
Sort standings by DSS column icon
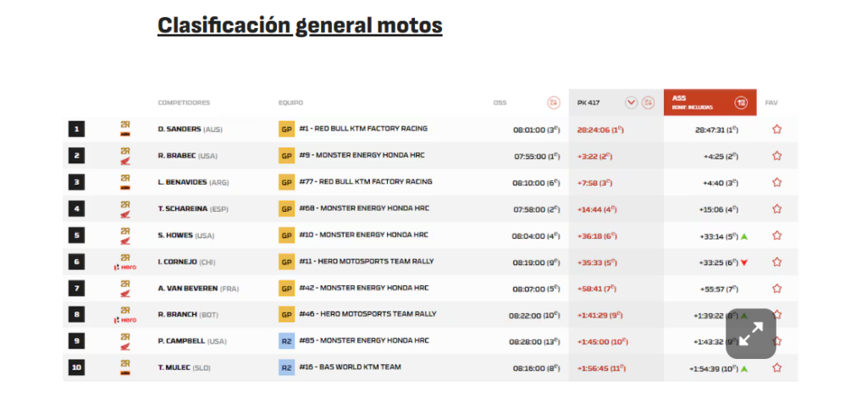[x=554, y=102]
